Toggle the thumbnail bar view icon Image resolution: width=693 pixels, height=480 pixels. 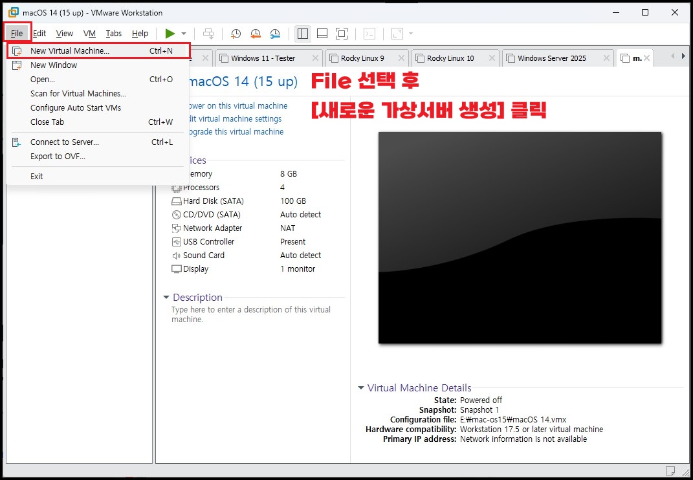pyautogui.click(x=322, y=34)
